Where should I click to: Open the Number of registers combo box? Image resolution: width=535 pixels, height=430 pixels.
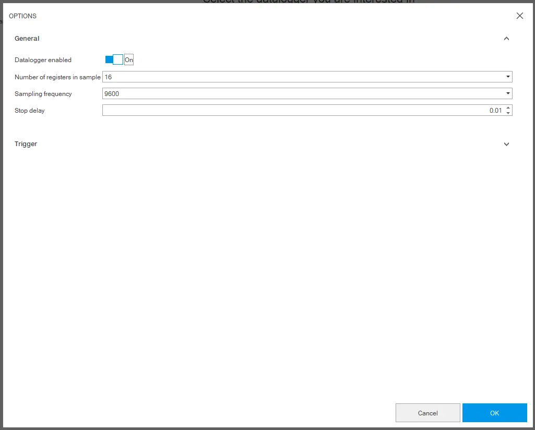tap(307, 77)
